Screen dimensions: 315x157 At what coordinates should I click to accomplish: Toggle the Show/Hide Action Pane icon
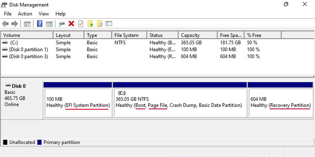coord(49,24)
